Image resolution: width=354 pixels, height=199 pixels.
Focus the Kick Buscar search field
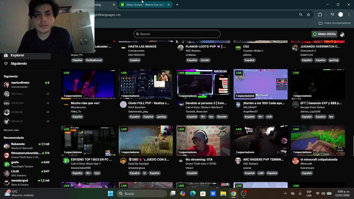(x=177, y=34)
